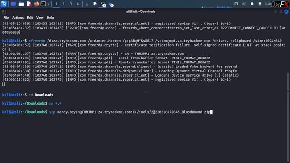Launch Firefox from the top panel

coord(36,4)
